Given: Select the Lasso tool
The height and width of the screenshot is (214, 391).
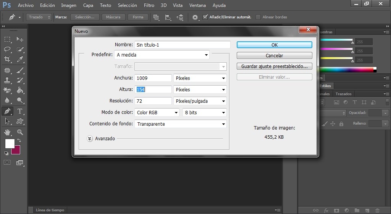Looking at the screenshot, I should 7,49.
